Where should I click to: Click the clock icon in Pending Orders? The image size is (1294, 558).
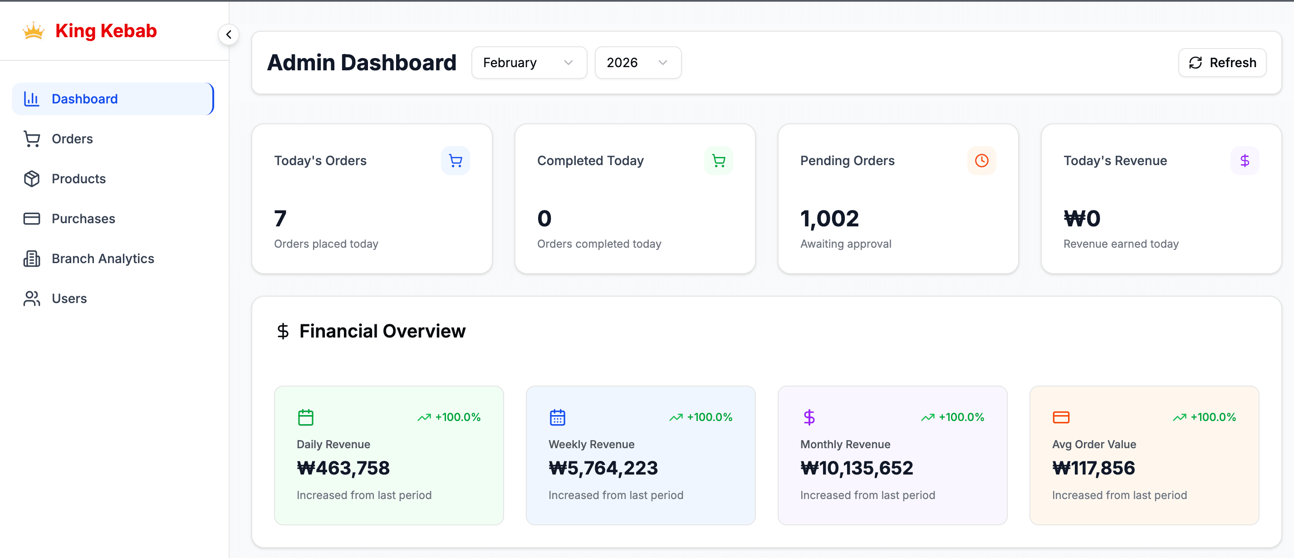click(981, 161)
